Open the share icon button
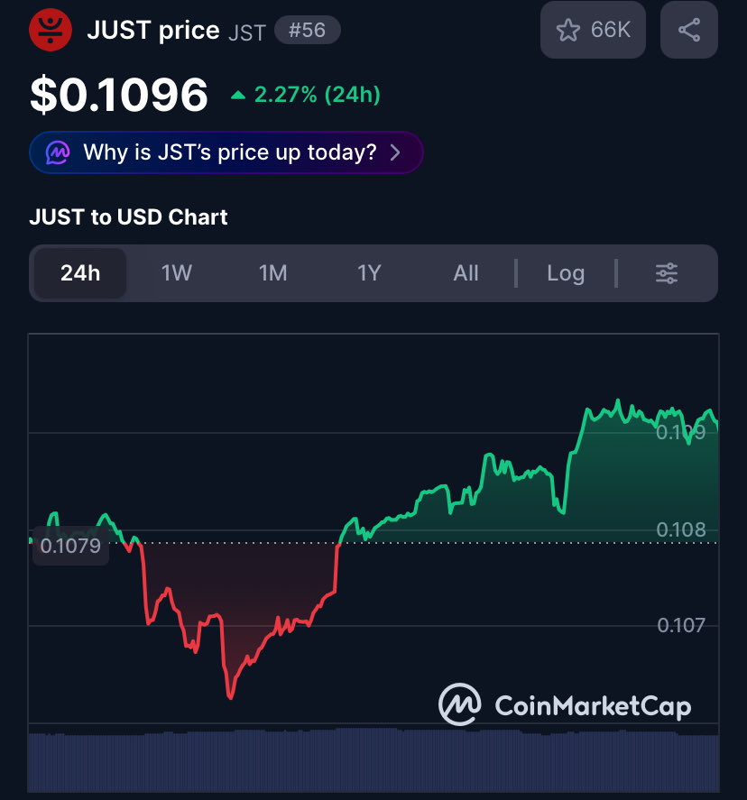The width and height of the screenshot is (747, 800). 689,30
